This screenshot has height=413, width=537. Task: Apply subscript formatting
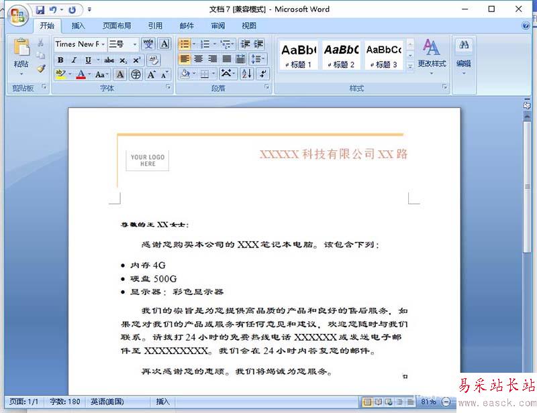124,60
